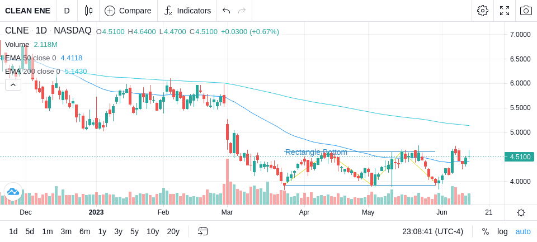Undo the last chart action
The width and height of the screenshot is (537, 242).
pos(226,11)
